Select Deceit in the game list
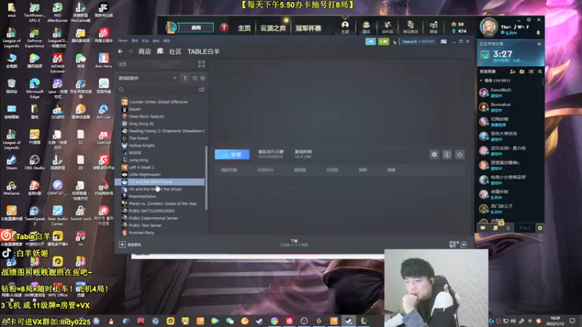This screenshot has width=582, height=327. [x=135, y=109]
